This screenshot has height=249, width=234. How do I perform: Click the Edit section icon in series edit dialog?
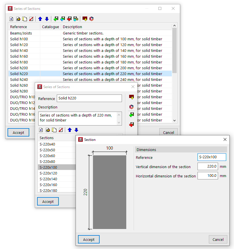pyautogui.click(x=47, y=130)
